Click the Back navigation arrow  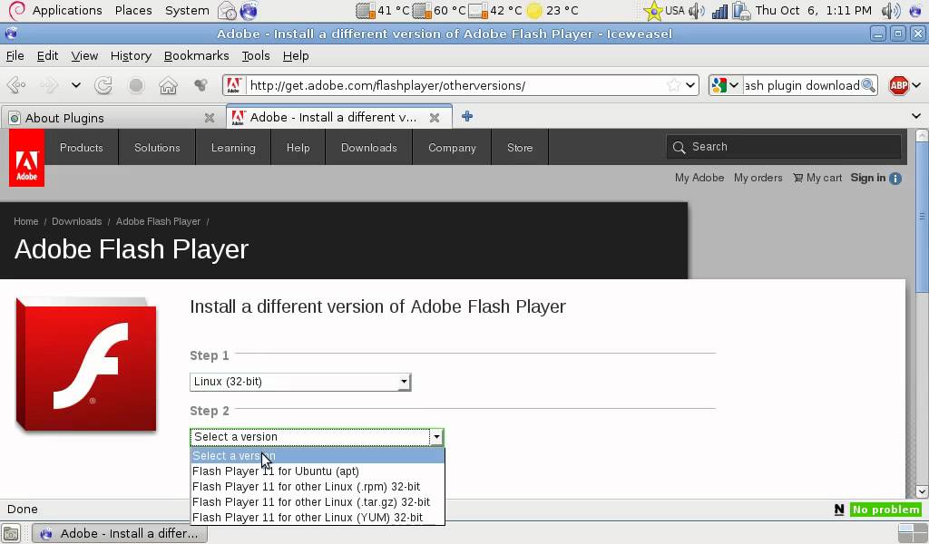coord(16,85)
